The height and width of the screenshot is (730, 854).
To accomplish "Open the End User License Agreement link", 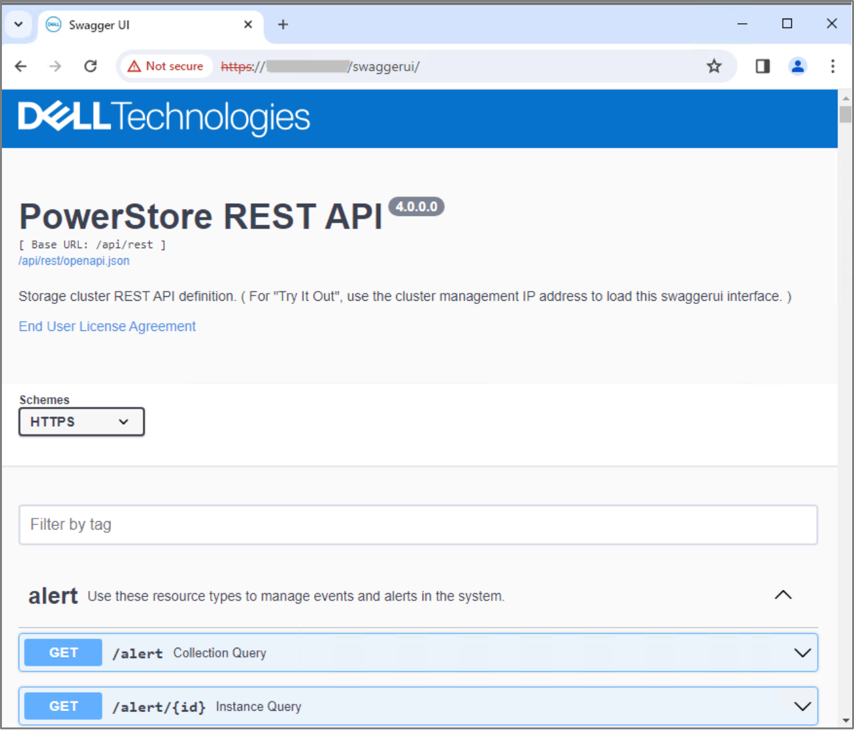I will click(x=107, y=326).
